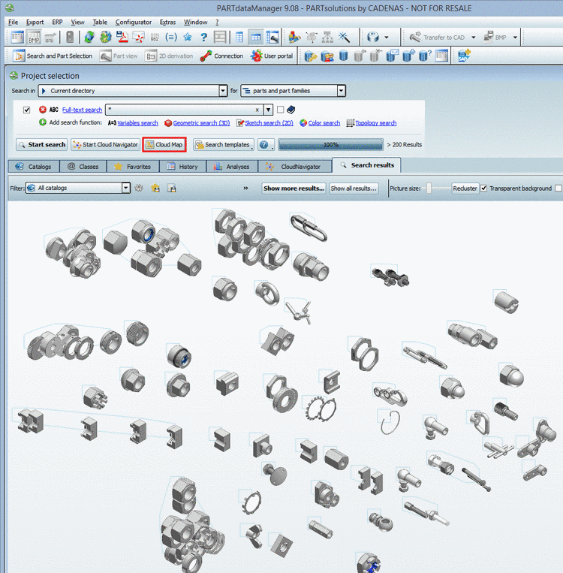This screenshot has width=563, height=573.
Task: Clear search text with the x button
Action: [x=257, y=110]
